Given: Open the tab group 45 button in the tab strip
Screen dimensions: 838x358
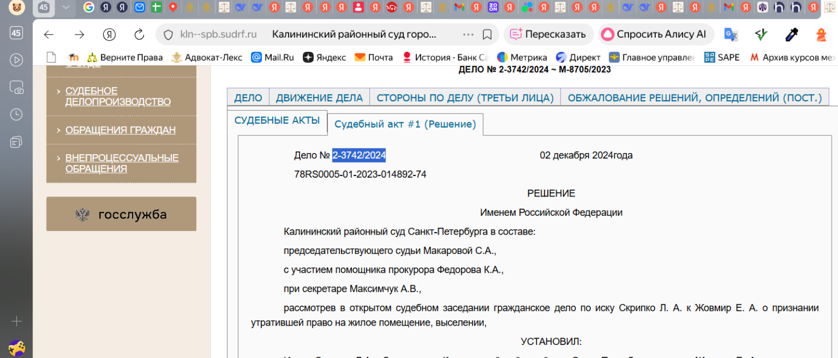Looking at the screenshot, I should click(x=43, y=7).
